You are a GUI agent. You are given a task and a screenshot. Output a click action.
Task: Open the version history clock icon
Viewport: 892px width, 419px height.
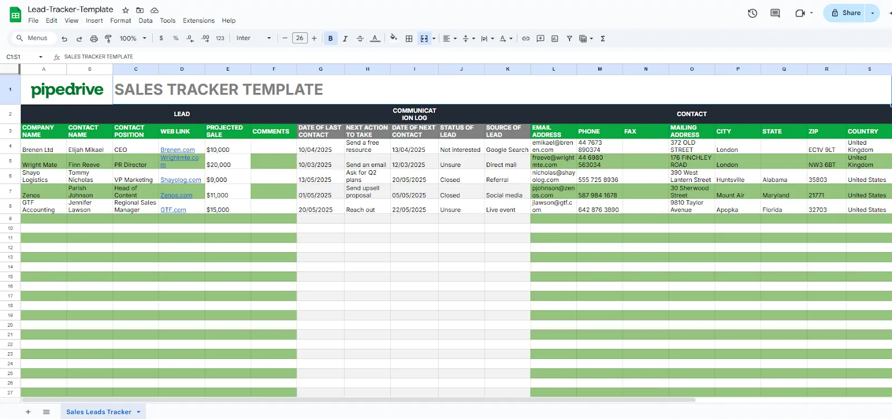point(753,13)
